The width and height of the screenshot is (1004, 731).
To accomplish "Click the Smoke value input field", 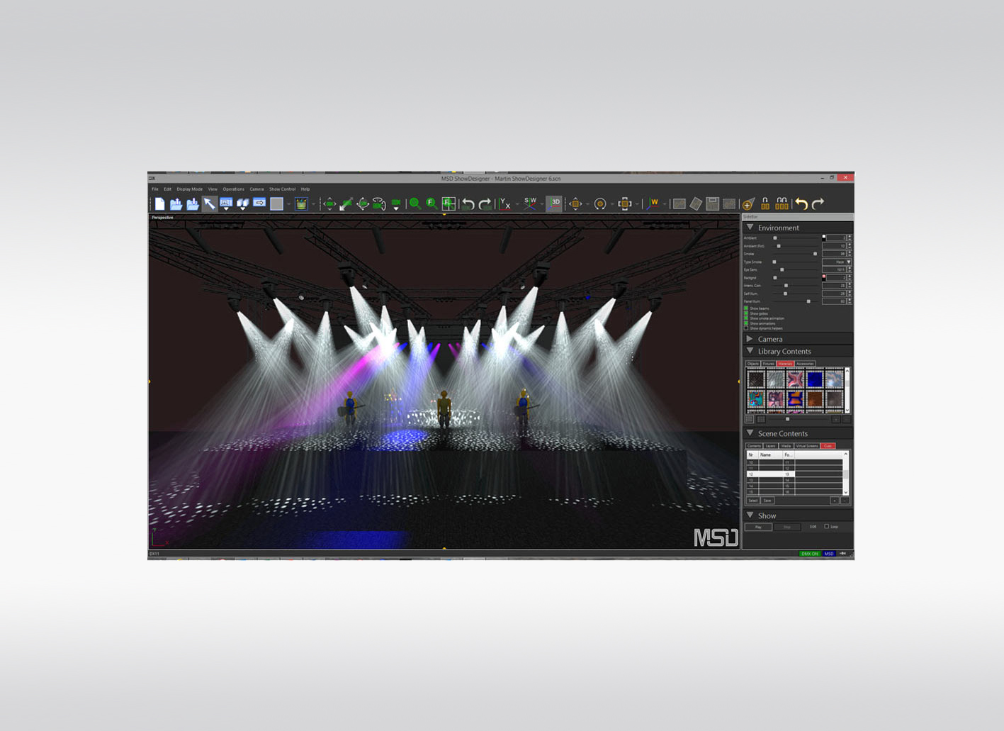I will click(x=835, y=254).
